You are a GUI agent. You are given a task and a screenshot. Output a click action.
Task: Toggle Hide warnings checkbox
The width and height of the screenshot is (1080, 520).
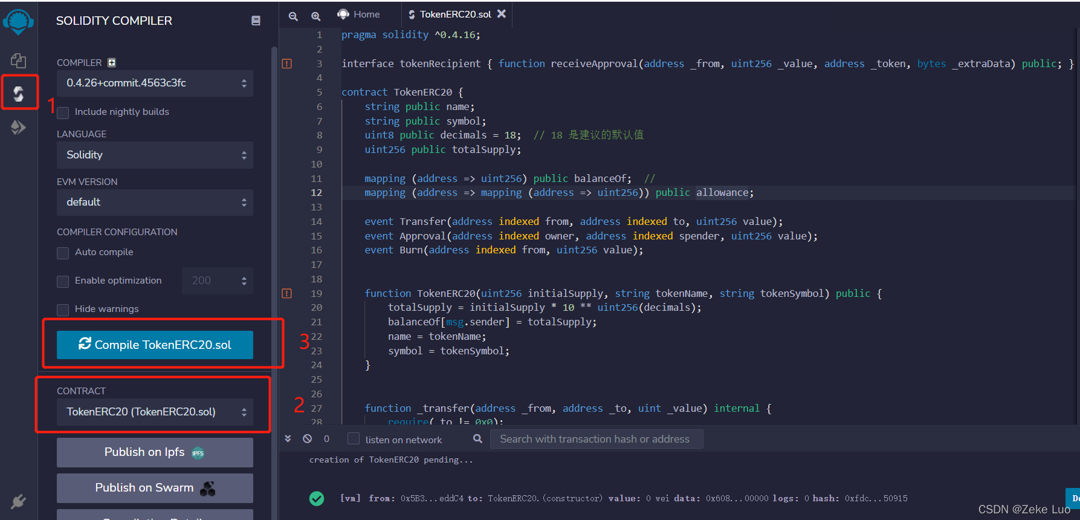63,310
